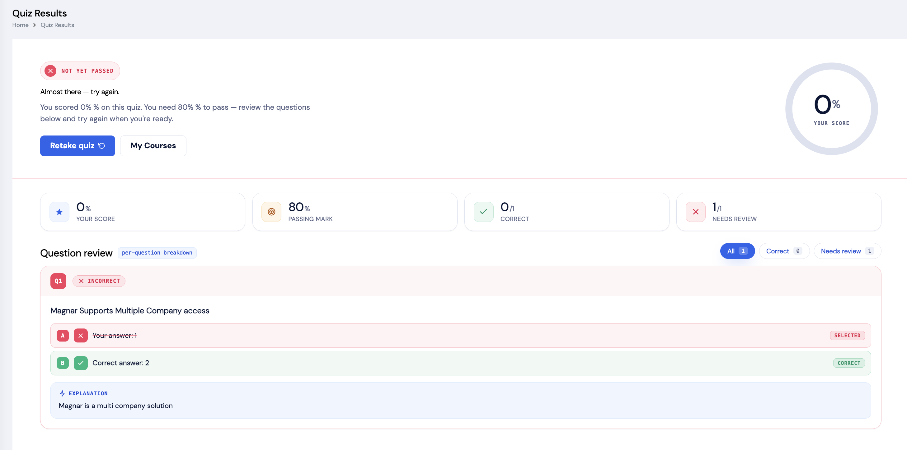This screenshot has width=907, height=450.
Task: Click the 1/1 Needs Review value
Action: coord(717,207)
